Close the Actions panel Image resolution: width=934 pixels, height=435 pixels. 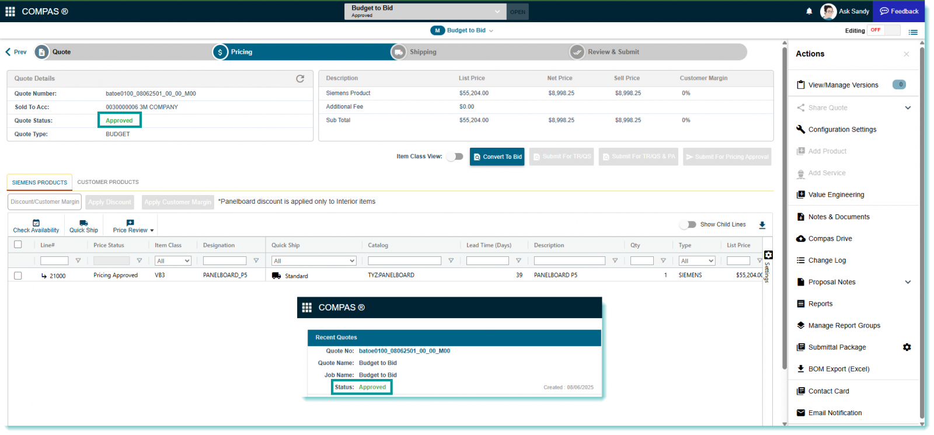tap(906, 54)
